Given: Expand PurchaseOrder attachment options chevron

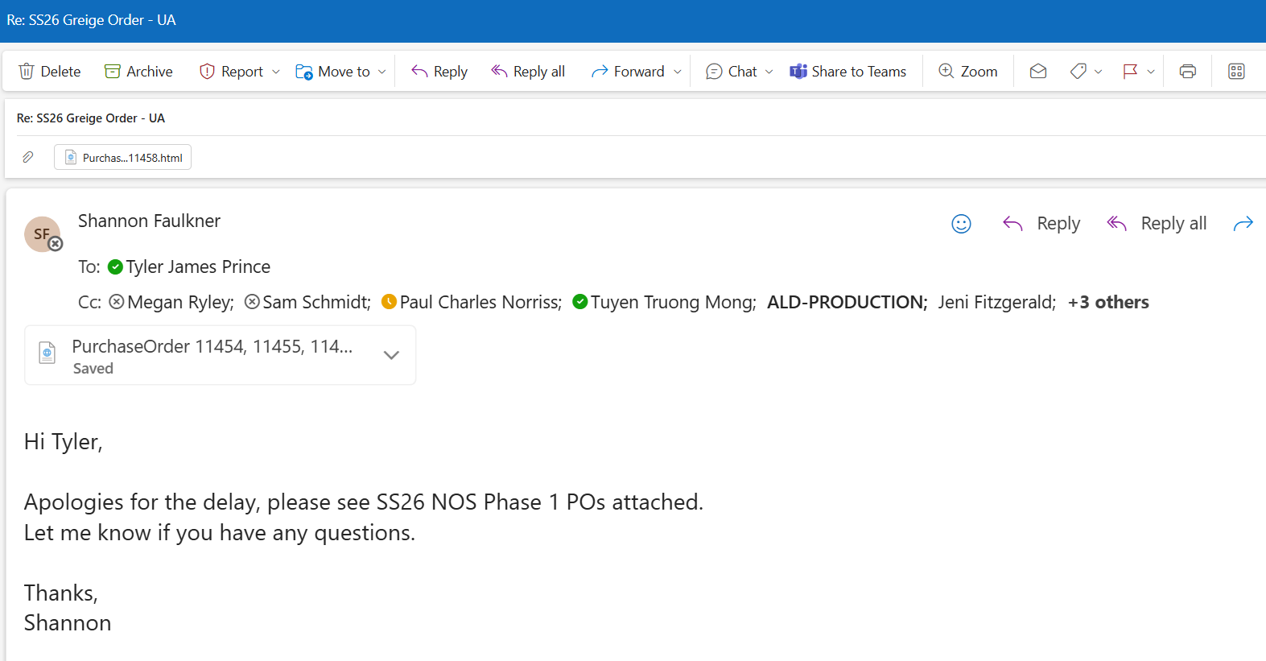Looking at the screenshot, I should click(x=391, y=355).
